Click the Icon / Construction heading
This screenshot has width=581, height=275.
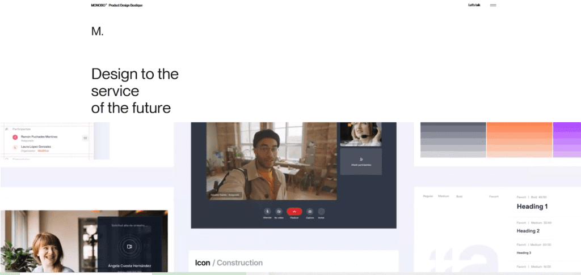pyautogui.click(x=229, y=263)
